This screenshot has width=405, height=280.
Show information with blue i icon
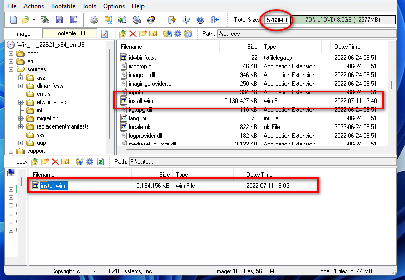tap(186, 20)
